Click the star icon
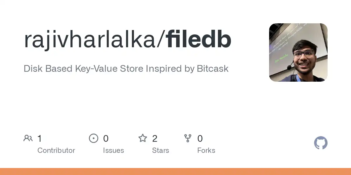This screenshot has width=351, height=175. pos(143,138)
